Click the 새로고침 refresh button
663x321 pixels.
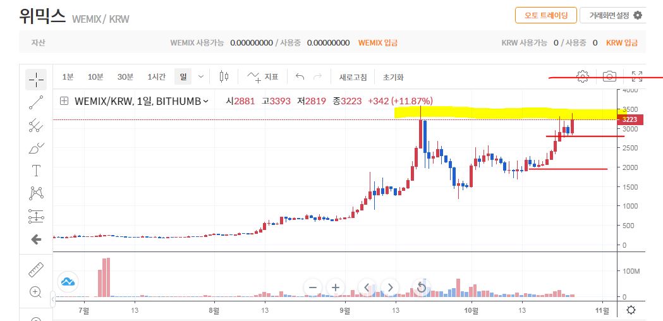[x=353, y=77]
